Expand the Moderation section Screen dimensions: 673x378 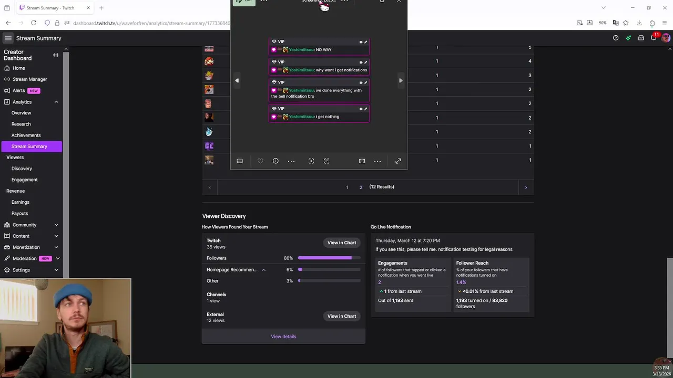(x=57, y=258)
